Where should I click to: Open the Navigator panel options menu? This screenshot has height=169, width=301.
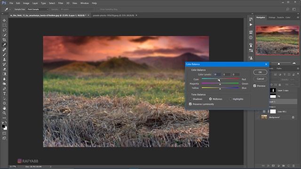pos(298,17)
